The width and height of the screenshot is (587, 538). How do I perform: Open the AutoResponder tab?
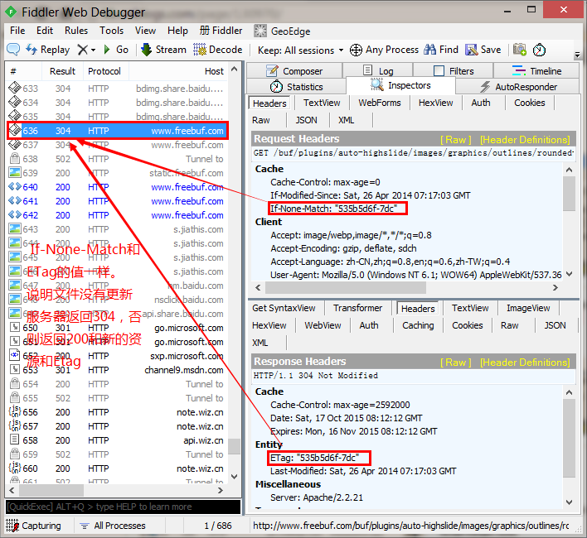(518, 87)
